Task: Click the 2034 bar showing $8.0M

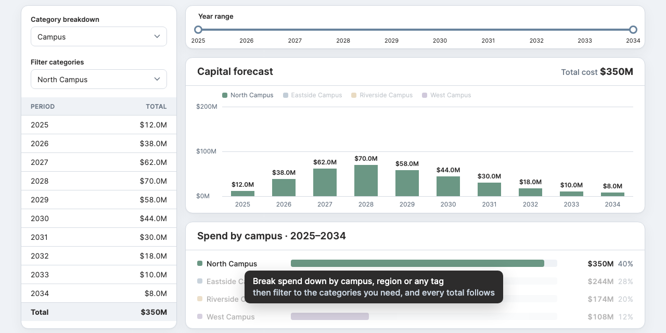Action: coord(612,194)
